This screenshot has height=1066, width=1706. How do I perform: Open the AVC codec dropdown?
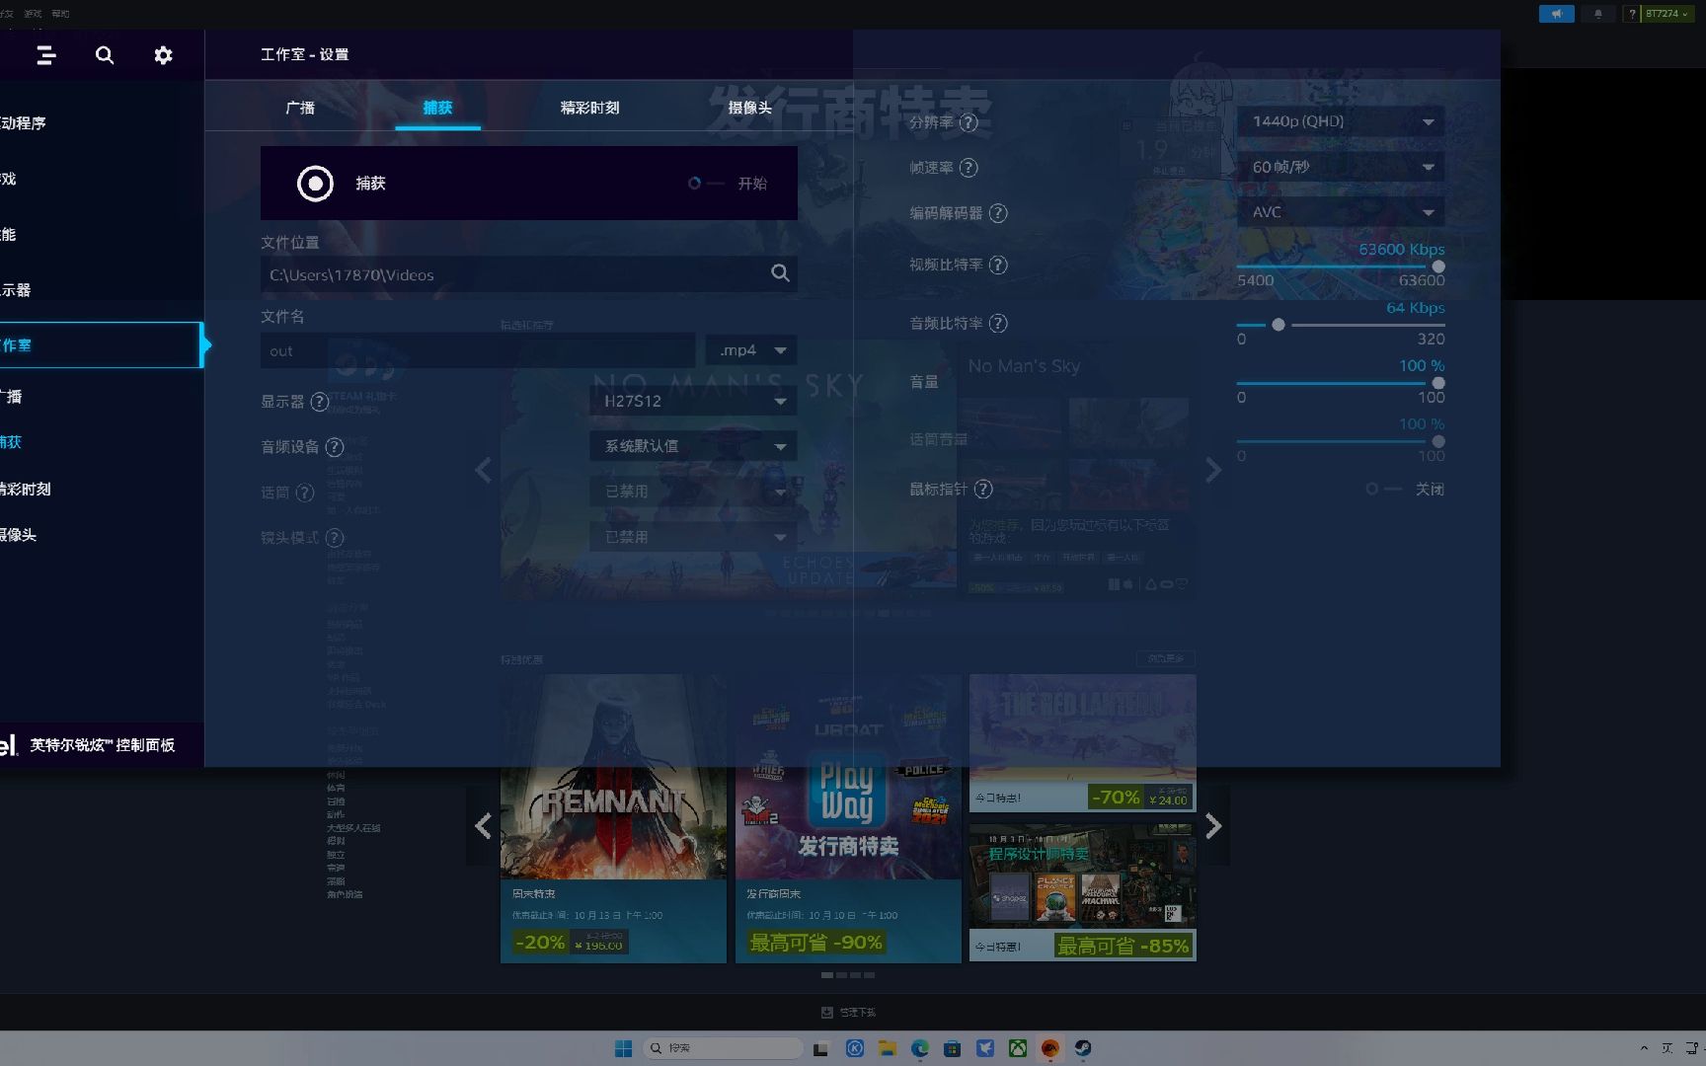pos(1341,212)
